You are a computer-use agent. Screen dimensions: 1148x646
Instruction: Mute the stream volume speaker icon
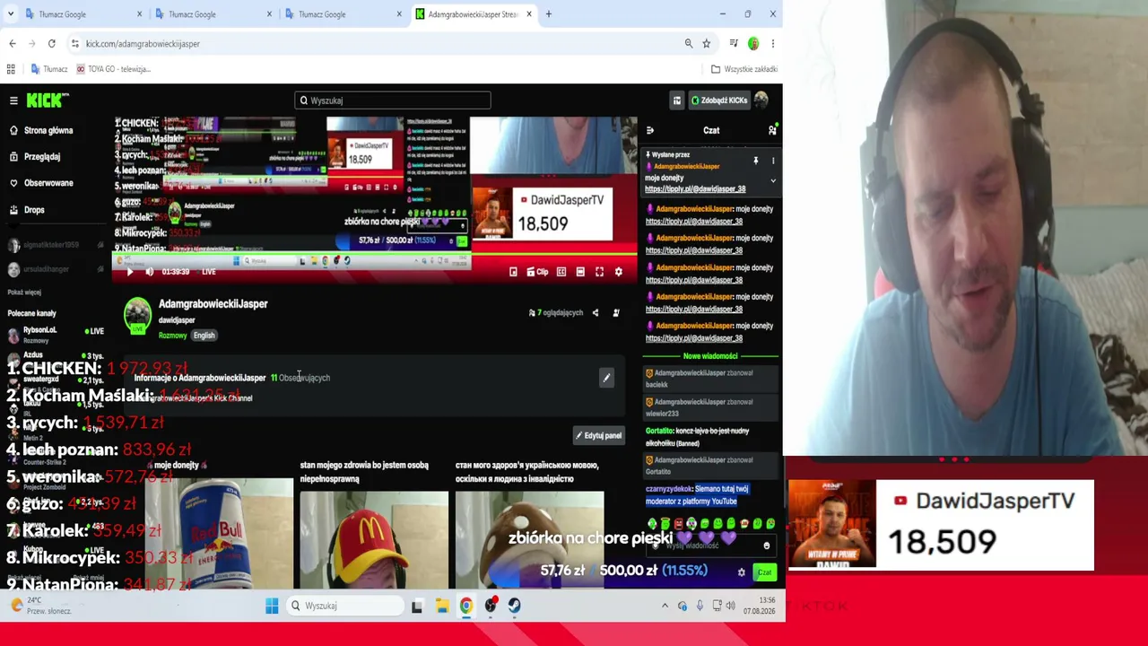coord(149,272)
